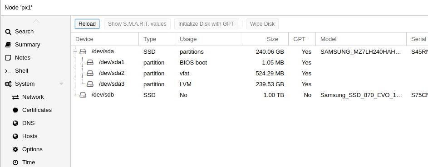Click the /dev/sda disk drive icon
The width and height of the screenshot is (428, 167).
[x=83, y=51]
